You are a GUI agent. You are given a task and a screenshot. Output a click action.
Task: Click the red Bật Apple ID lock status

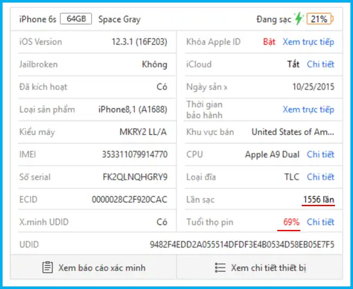click(270, 42)
